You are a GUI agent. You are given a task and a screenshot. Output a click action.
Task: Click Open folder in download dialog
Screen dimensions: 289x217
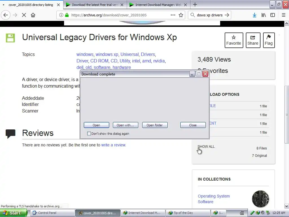click(x=155, y=125)
